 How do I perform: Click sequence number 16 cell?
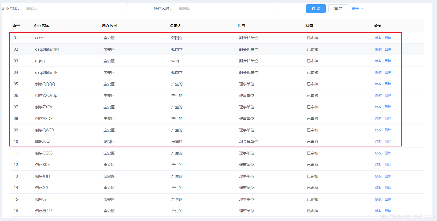(16, 211)
